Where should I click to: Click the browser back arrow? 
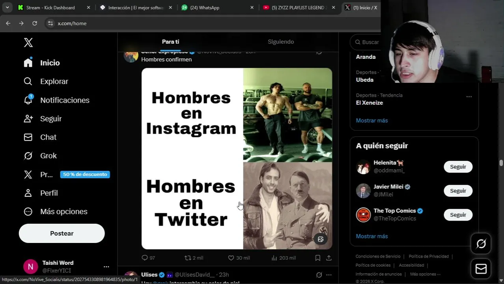8,23
